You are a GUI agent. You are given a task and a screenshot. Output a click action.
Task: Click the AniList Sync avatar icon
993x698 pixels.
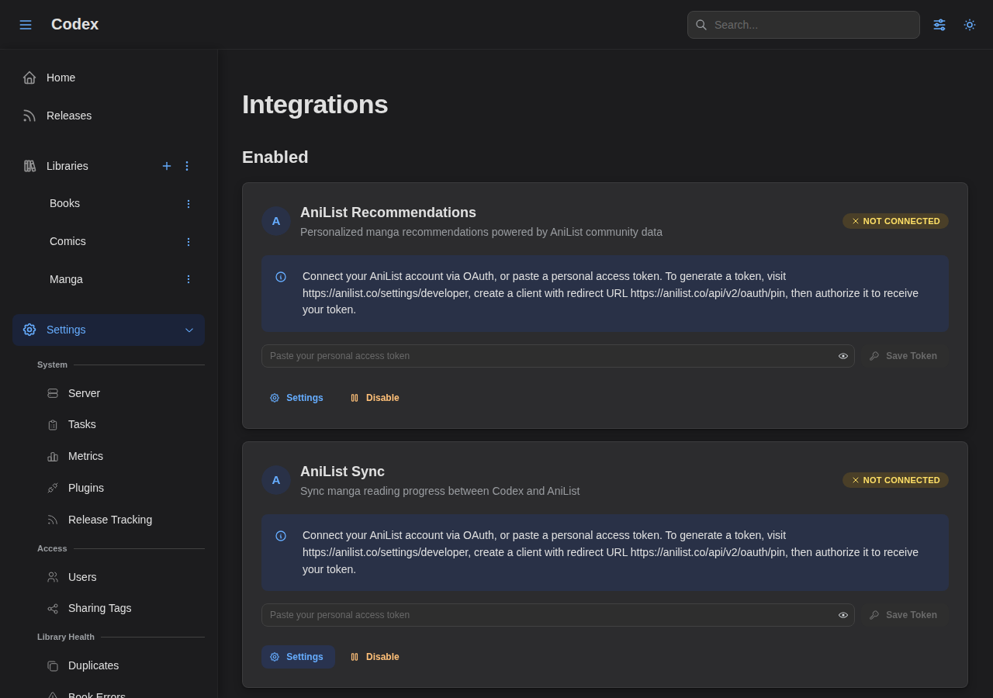click(276, 480)
